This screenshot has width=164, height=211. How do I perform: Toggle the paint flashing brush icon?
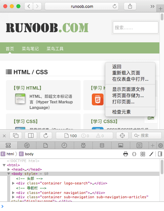point(151,154)
